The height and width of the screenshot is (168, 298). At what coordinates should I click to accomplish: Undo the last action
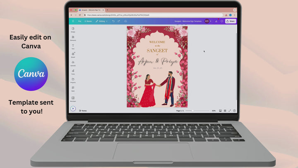coord(113,21)
